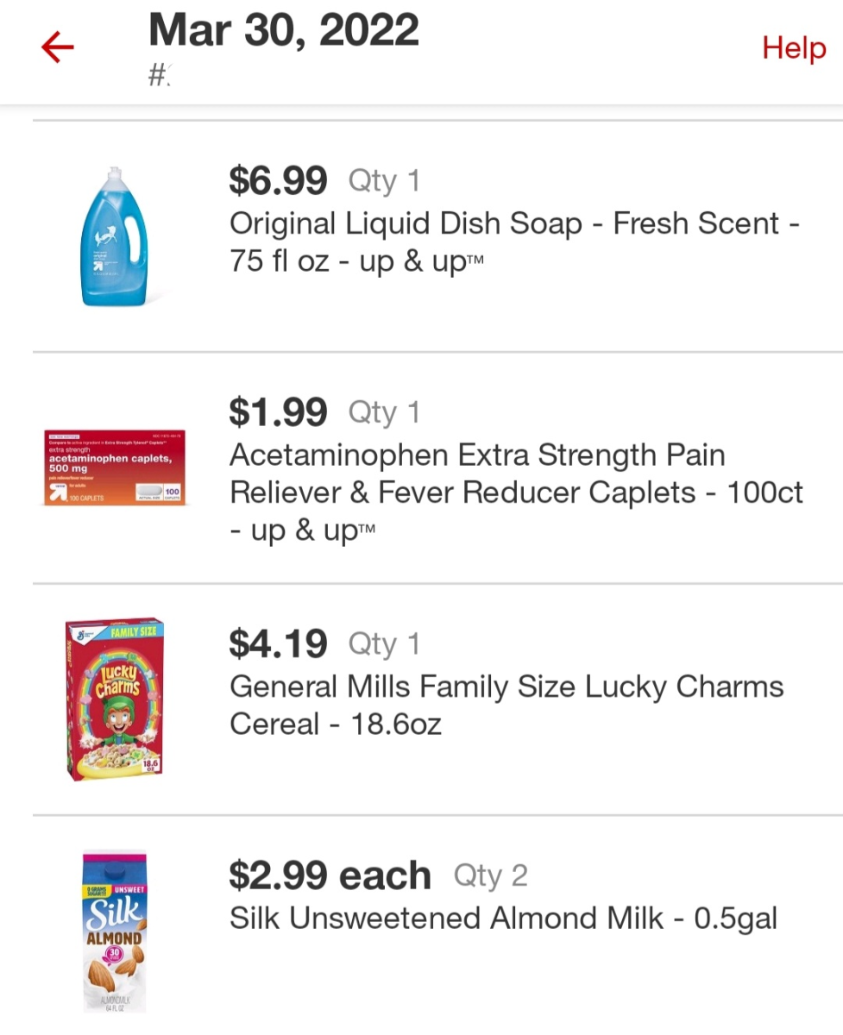The width and height of the screenshot is (843, 1035).
Task: Tap Qty 1 beside the $1.99 price
Action: pos(384,413)
